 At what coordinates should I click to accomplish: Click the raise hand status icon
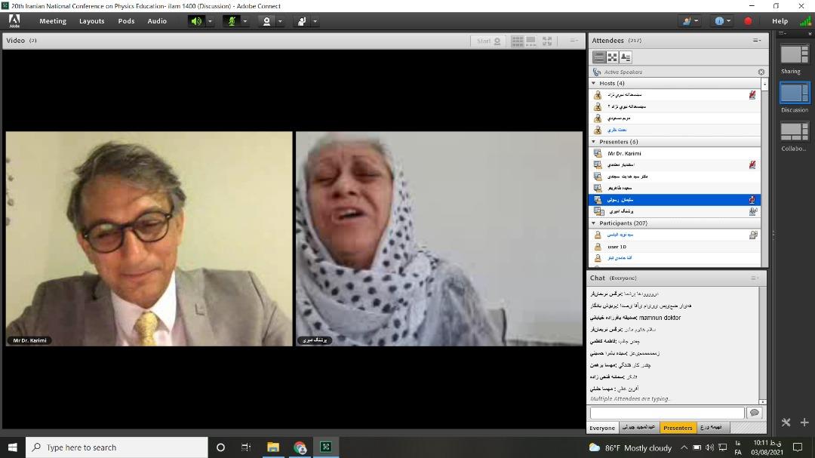tap(301, 21)
